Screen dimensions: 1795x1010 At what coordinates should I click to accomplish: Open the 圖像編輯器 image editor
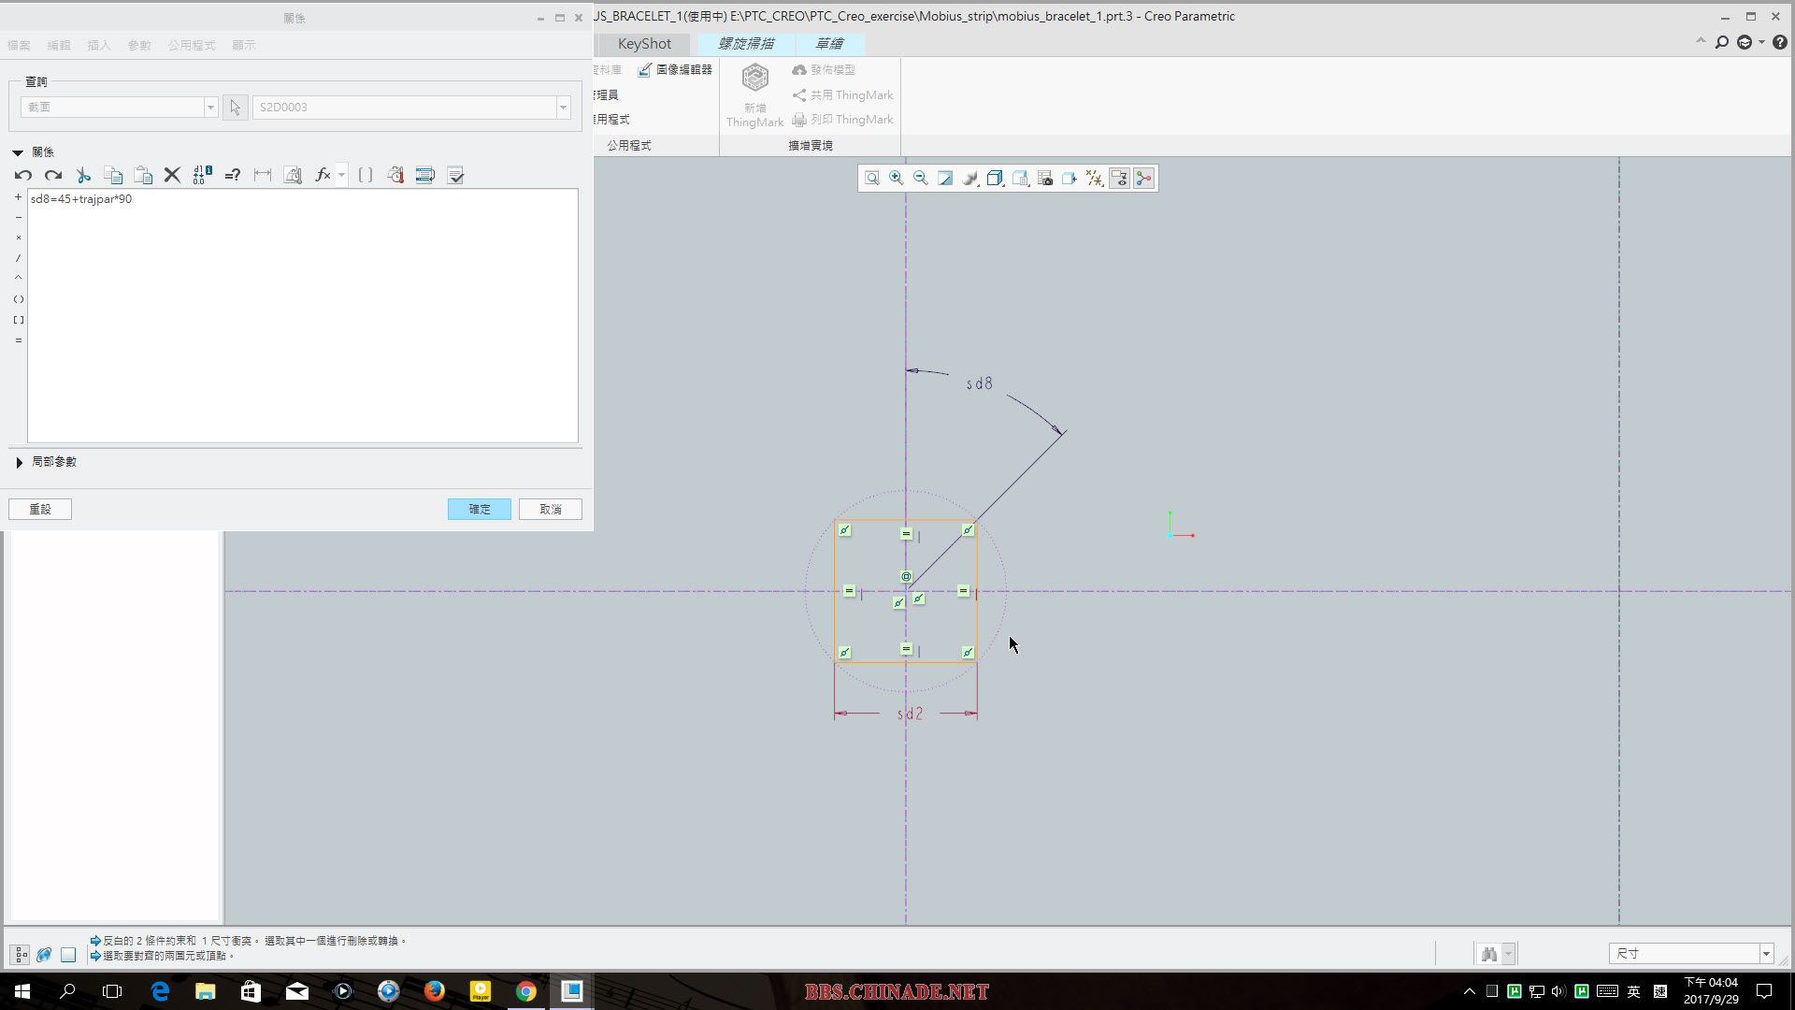point(675,70)
